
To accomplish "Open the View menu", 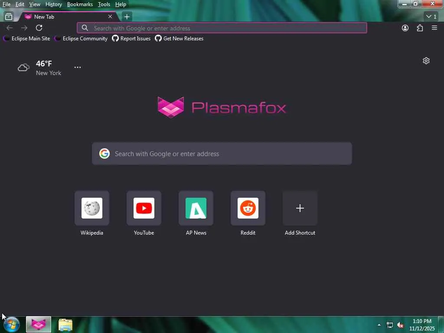I will pos(35,4).
